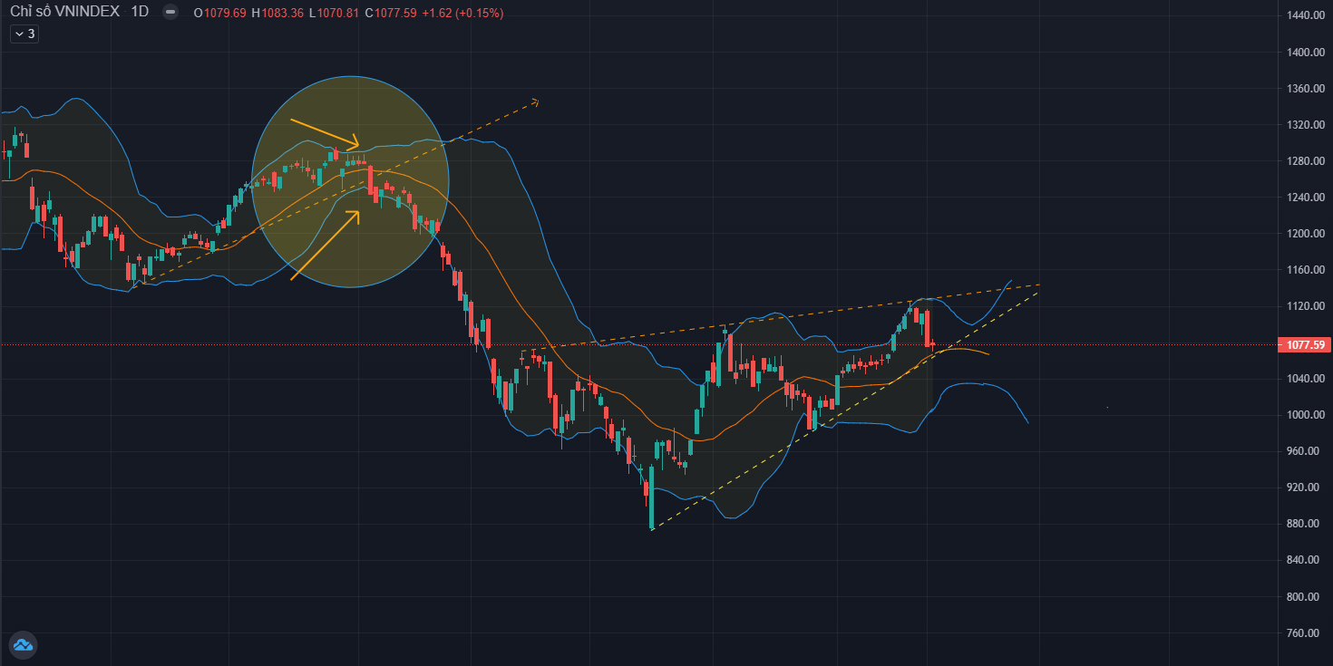Click the 1440.00 price axis label
Viewport: 1333px width, 666px height.
coord(1301,15)
